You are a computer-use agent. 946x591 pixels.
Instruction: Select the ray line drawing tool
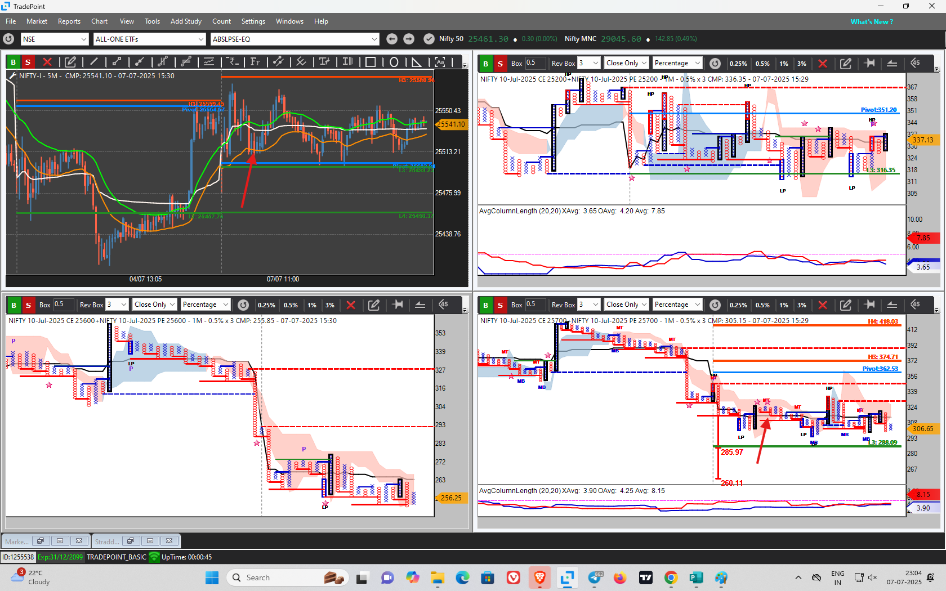[140, 62]
